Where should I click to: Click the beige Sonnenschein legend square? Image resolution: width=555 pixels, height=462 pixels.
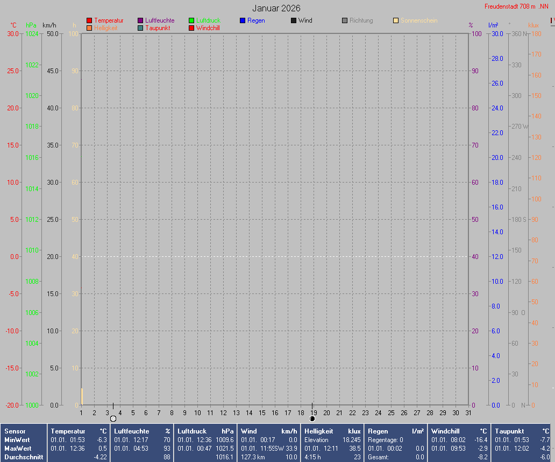coord(396,20)
